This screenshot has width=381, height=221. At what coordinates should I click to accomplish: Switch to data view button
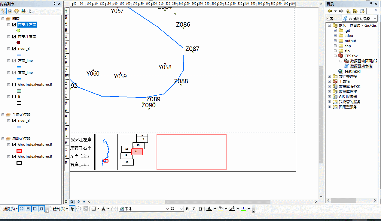[x=66, y=202]
